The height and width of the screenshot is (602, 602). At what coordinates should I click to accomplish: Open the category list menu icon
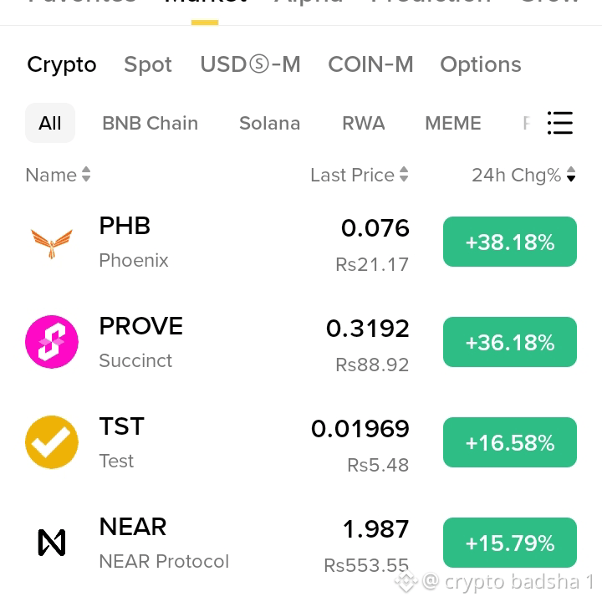[560, 123]
